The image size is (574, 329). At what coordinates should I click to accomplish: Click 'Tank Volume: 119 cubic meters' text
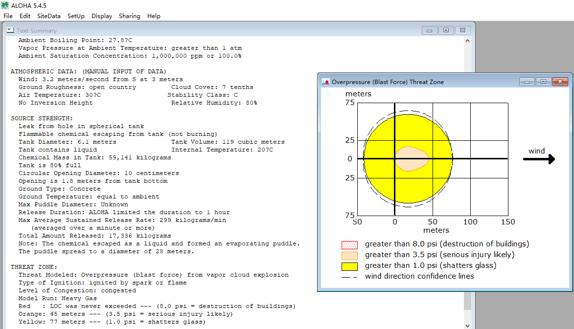pyautogui.click(x=228, y=142)
